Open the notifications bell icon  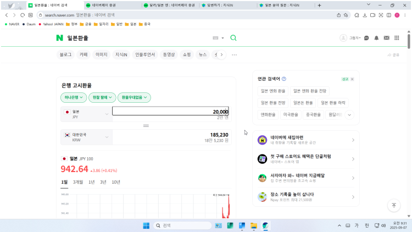pos(376,38)
